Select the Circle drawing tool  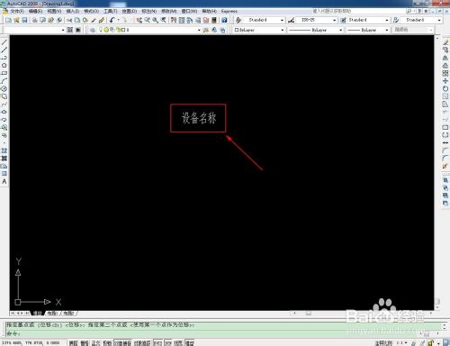click(4, 89)
